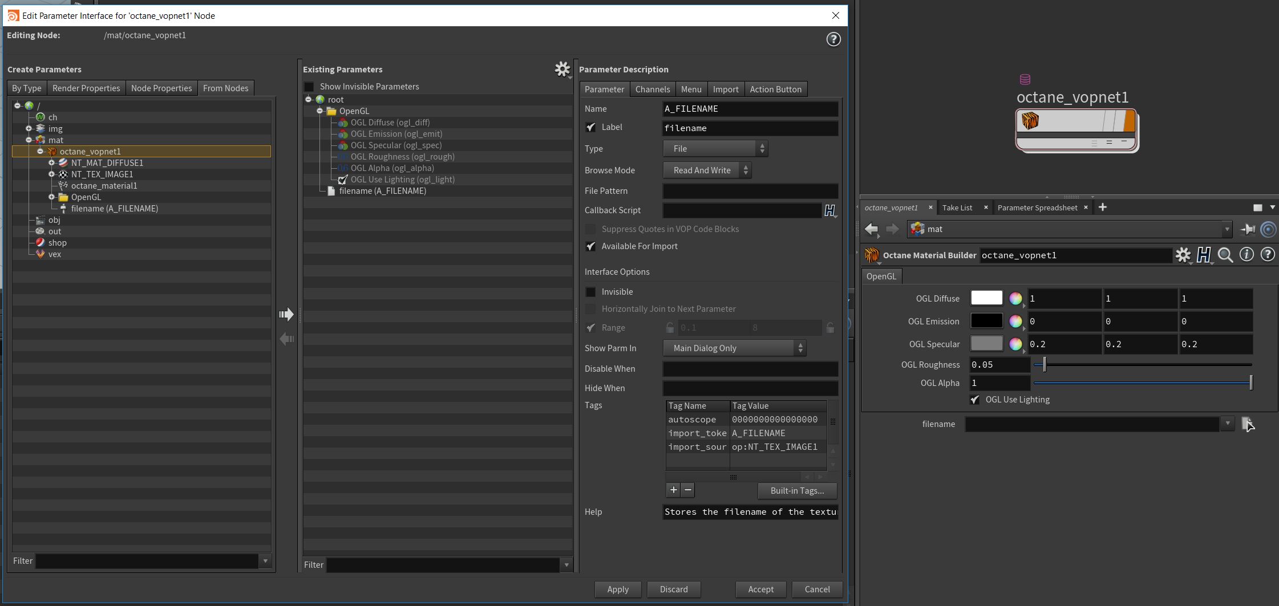
Task: Click the Discard button
Action: 674,589
